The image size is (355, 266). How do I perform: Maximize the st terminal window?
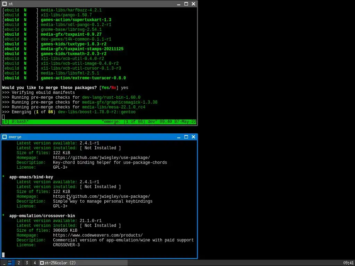click(x=186, y=4)
